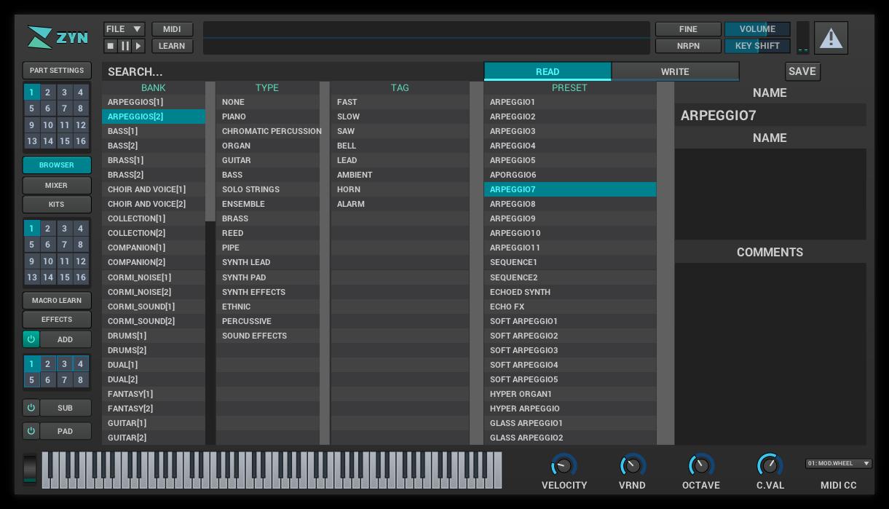The width and height of the screenshot is (889, 509).
Task: Select bank CHOIR AND VOICE[2]
Action: [154, 204]
